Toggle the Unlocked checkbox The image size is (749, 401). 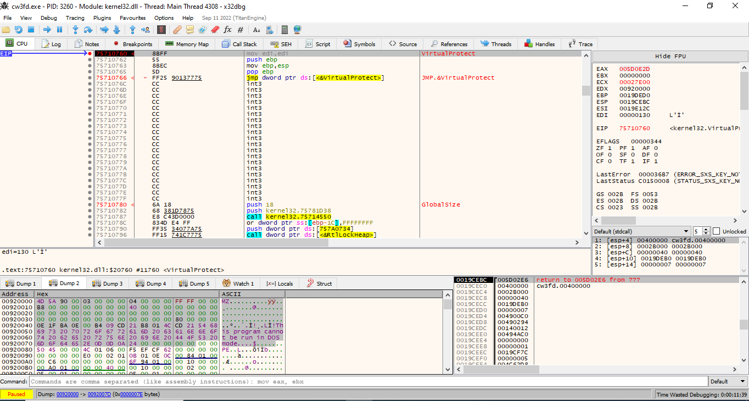716,231
